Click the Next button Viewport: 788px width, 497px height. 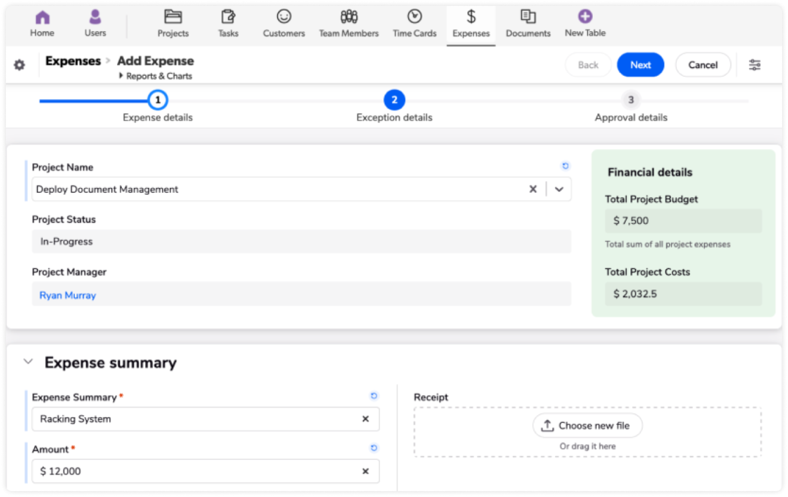pos(640,65)
